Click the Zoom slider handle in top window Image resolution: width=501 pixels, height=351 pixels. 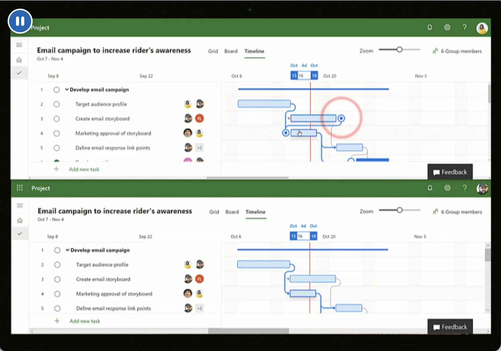[x=399, y=50]
